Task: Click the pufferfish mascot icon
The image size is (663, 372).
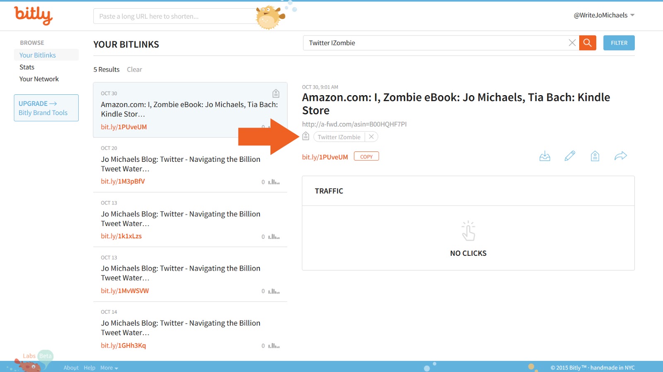Action: click(269, 17)
